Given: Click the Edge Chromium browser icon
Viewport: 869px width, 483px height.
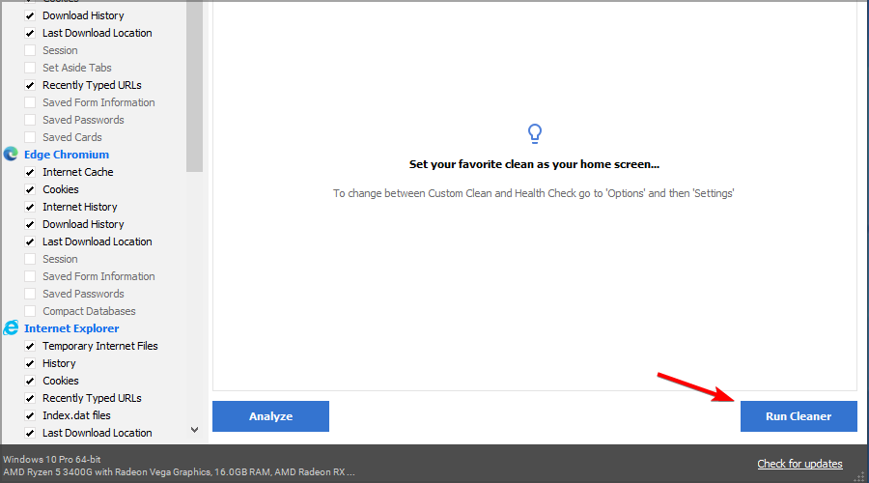Looking at the screenshot, I should [x=11, y=155].
